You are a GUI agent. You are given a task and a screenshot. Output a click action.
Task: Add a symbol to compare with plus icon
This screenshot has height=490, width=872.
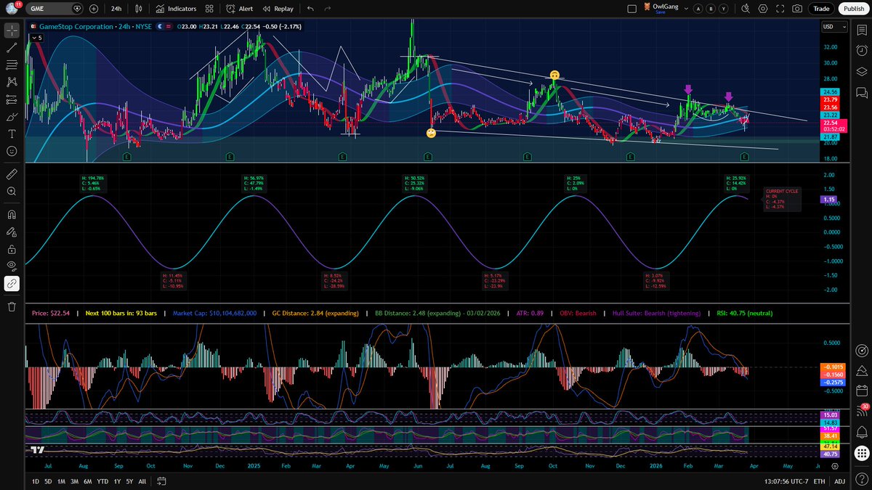tap(94, 9)
